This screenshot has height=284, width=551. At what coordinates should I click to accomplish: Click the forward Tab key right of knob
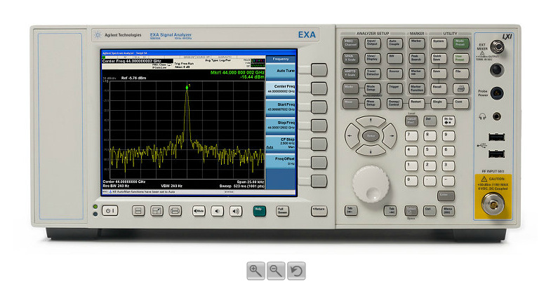pos(391,210)
